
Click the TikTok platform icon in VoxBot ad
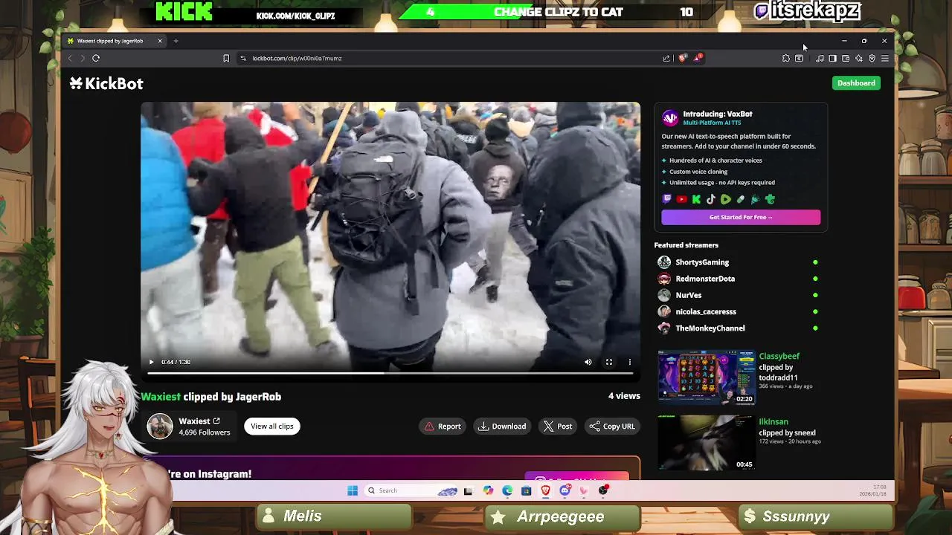tap(711, 199)
